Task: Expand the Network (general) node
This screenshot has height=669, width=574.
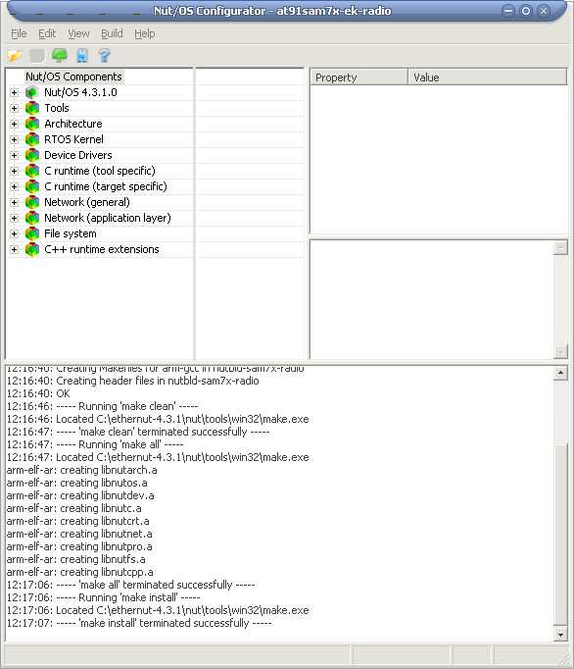Action: [14, 203]
